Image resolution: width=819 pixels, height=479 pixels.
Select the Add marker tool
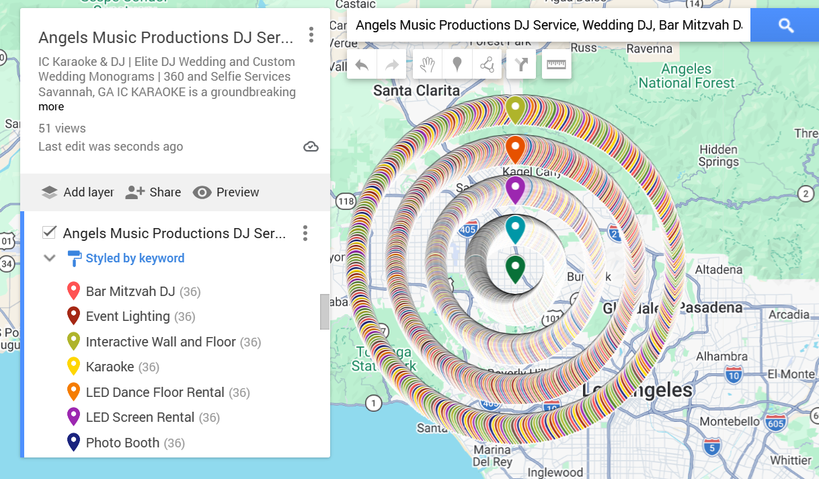pyautogui.click(x=457, y=63)
